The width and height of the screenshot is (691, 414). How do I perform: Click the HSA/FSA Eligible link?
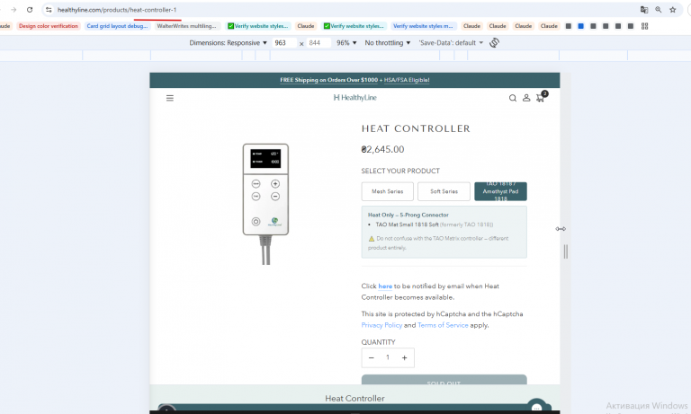click(x=407, y=80)
